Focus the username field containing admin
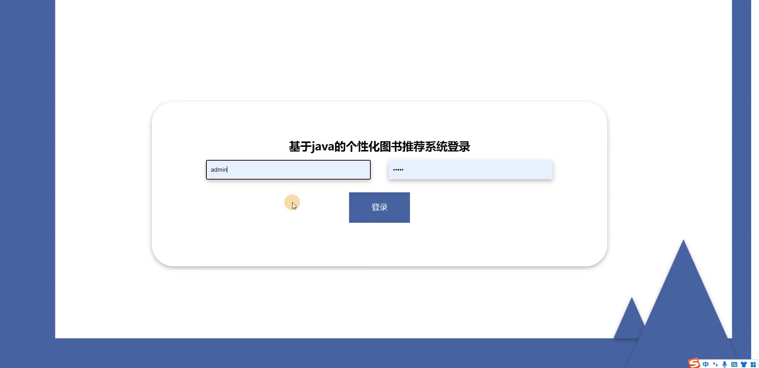This screenshot has height=368, width=759. pos(288,170)
